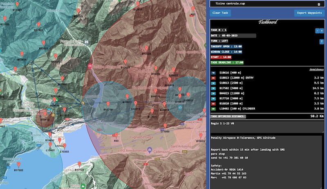Select the L10402 [100 m] CYLINDER row text
327x189 pixels.
click(237, 109)
